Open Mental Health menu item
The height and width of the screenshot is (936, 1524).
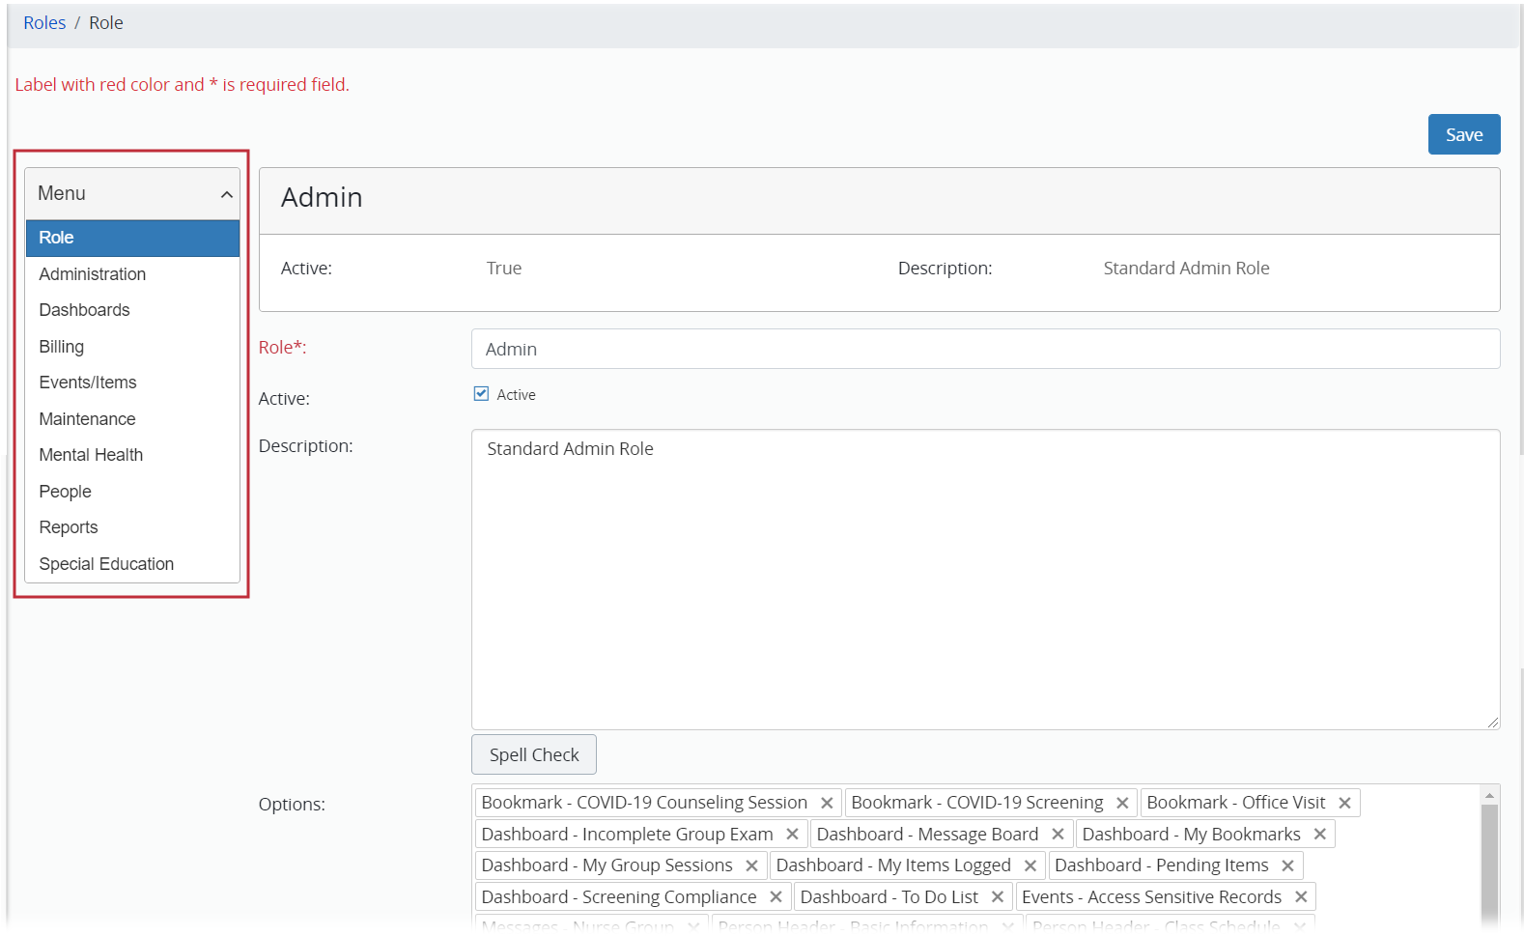pos(132,455)
